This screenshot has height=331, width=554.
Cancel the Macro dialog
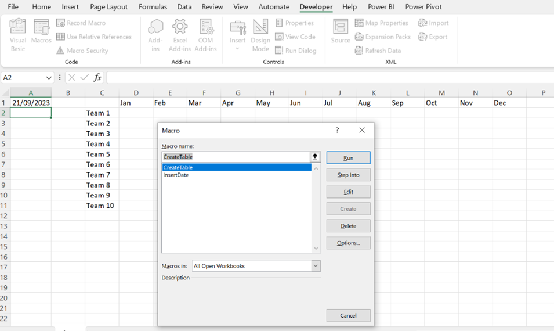(349, 315)
